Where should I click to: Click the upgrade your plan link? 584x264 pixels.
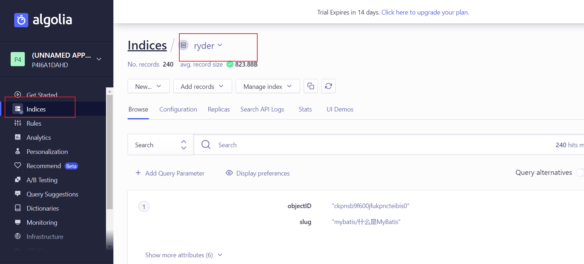click(x=425, y=12)
